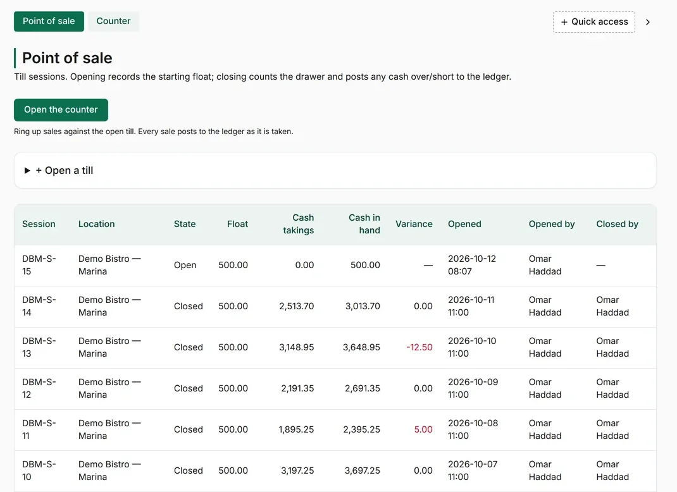Click Closed state of session DBM-S-14

189,306
